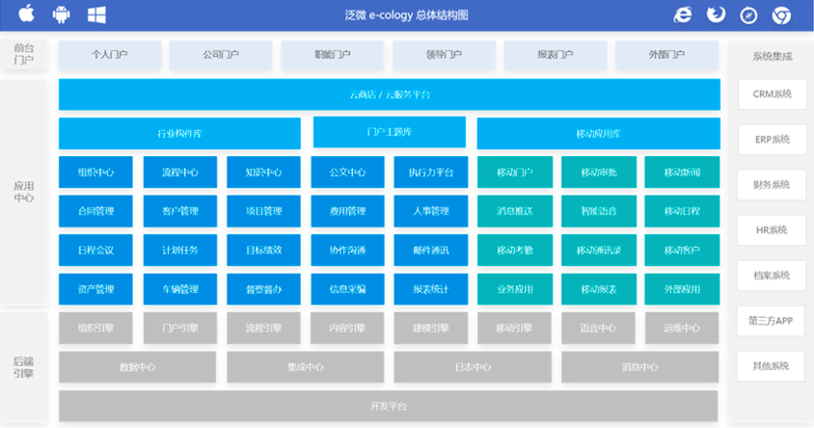Select the 移动审批 mobile app tile
This screenshot has width=814, height=428.
click(x=599, y=173)
